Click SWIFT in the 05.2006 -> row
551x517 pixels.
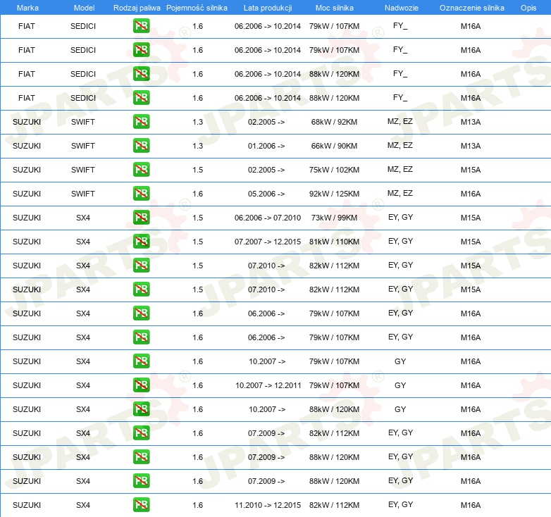83,194
